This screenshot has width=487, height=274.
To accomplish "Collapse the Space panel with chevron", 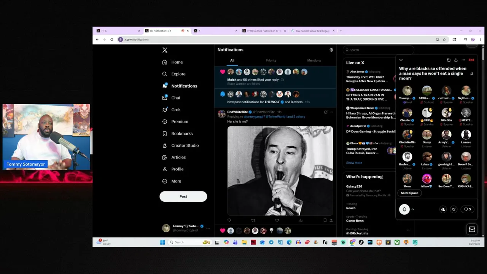I will point(401,60).
